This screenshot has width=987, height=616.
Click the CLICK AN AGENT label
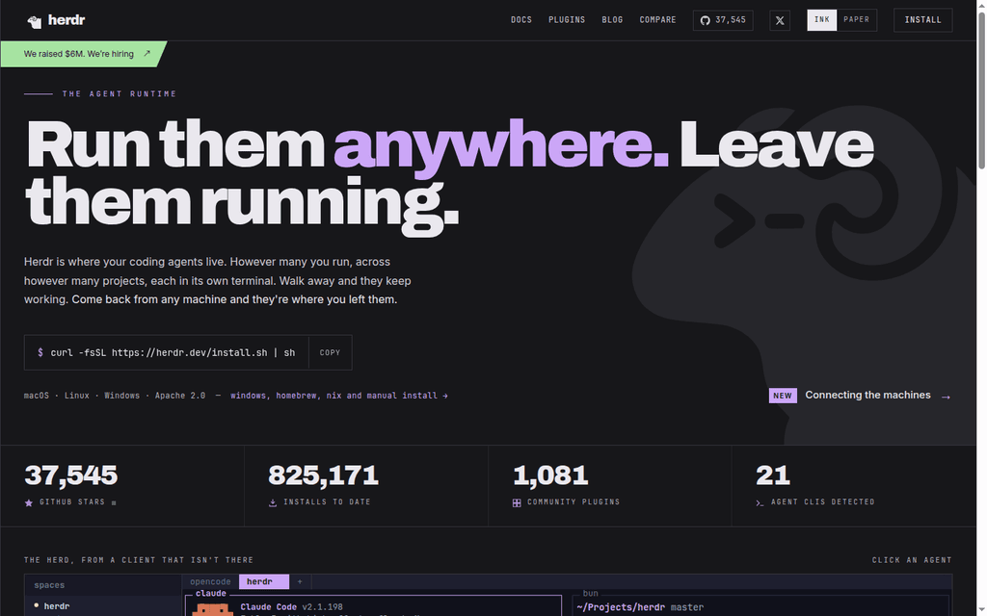click(x=912, y=560)
